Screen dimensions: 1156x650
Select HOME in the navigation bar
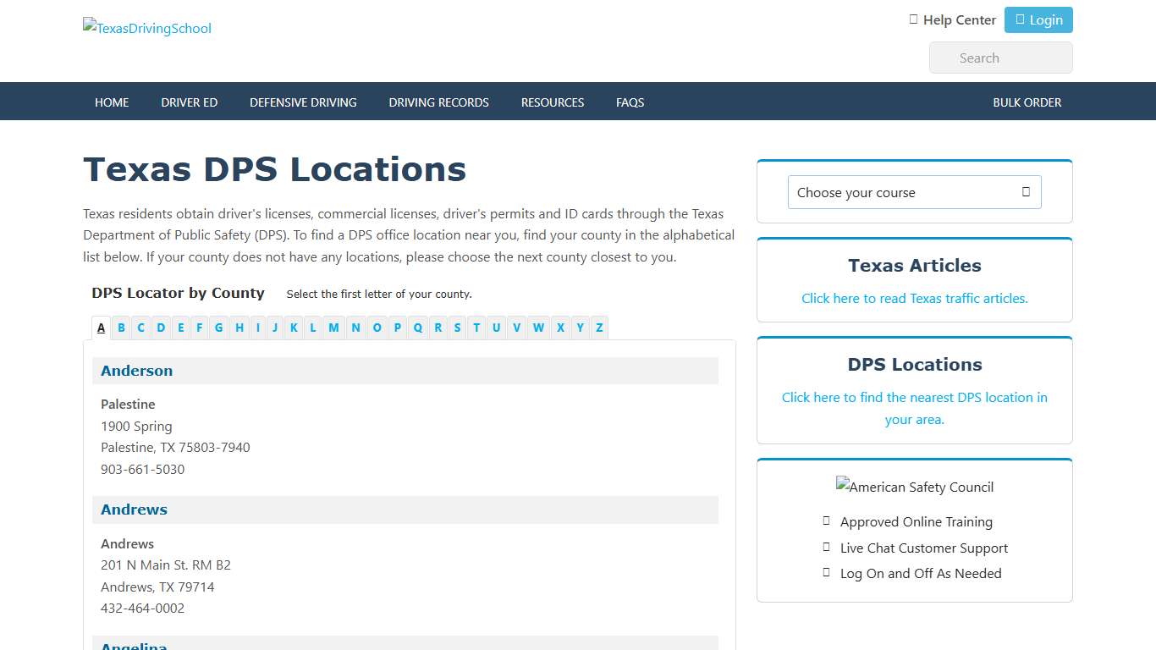click(x=111, y=102)
